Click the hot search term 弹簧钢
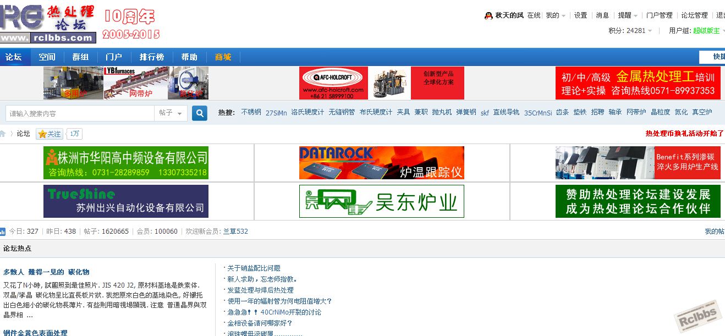 466,112
